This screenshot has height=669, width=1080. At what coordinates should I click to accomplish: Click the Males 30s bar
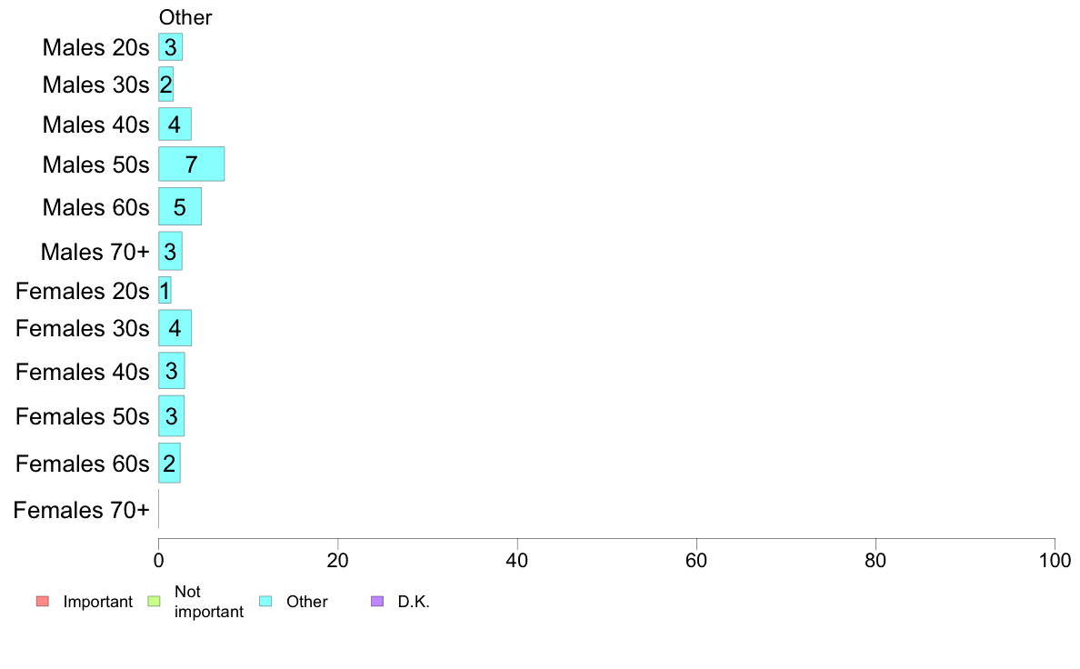click(166, 84)
